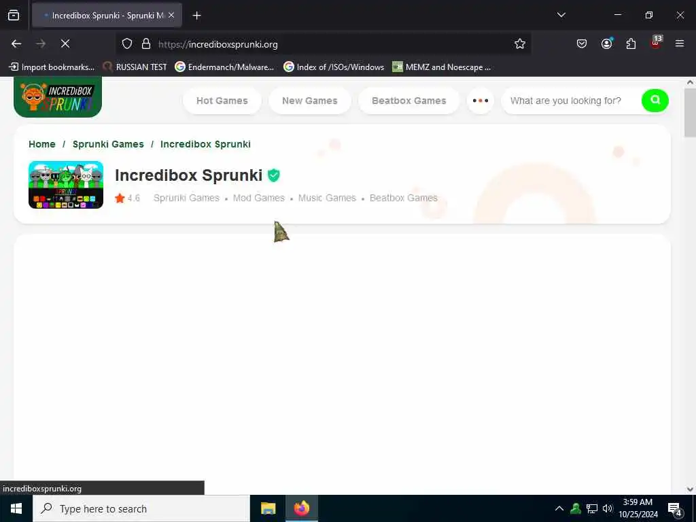The image size is (696, 522).
Task: Click the scrollbar down arrow
Action: (690, 489)
